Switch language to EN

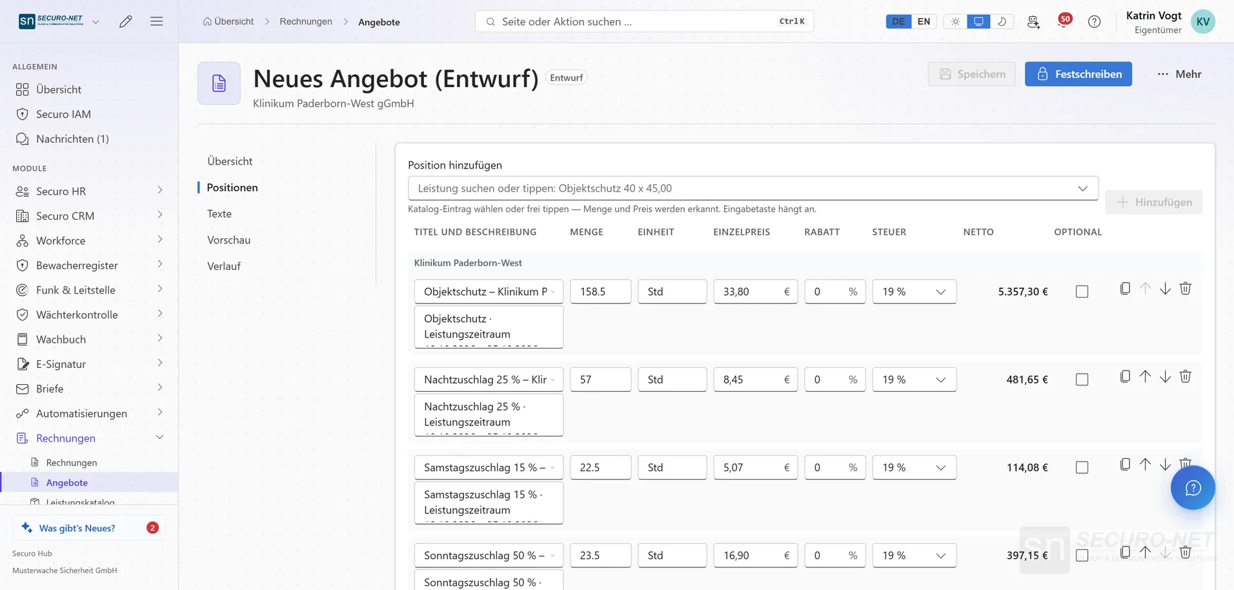pyautogui.click(x=924, y=21)
